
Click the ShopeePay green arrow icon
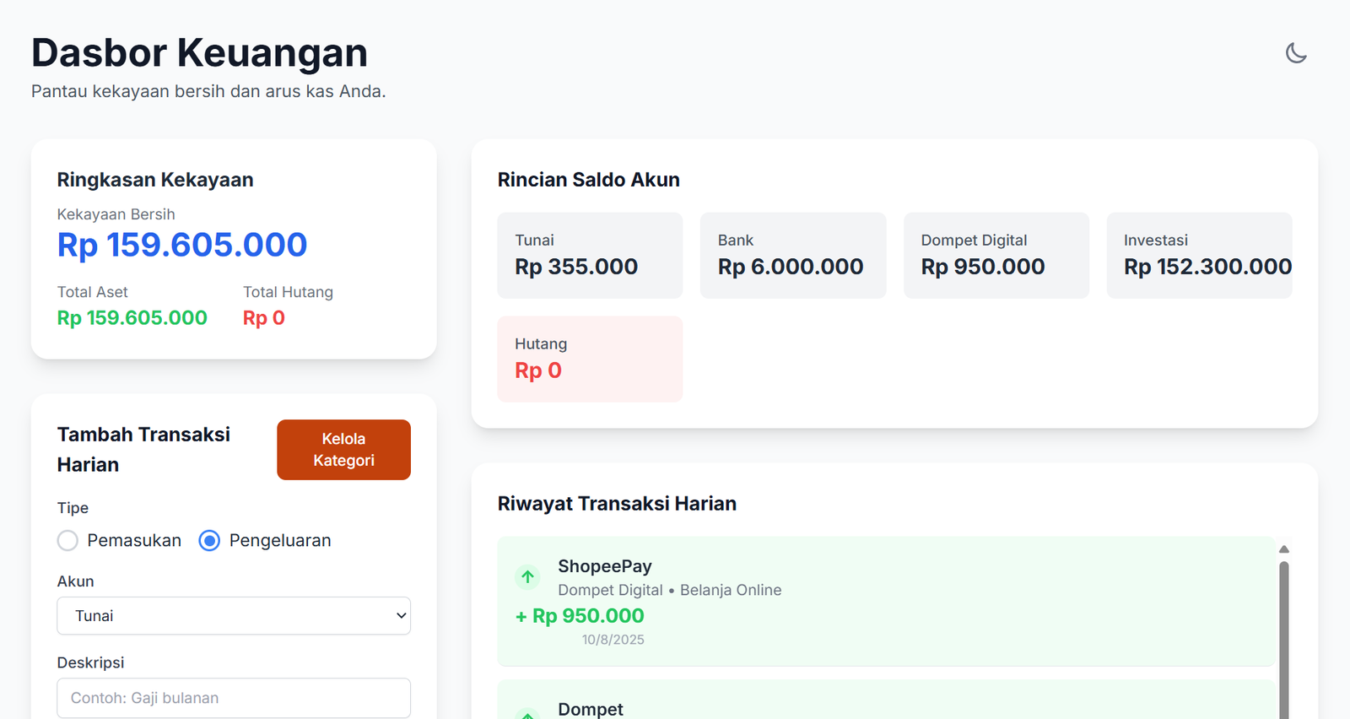(x=527, y=576)
